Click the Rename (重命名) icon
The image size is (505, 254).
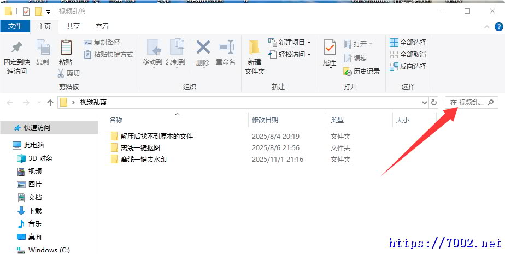coord(226,48)
